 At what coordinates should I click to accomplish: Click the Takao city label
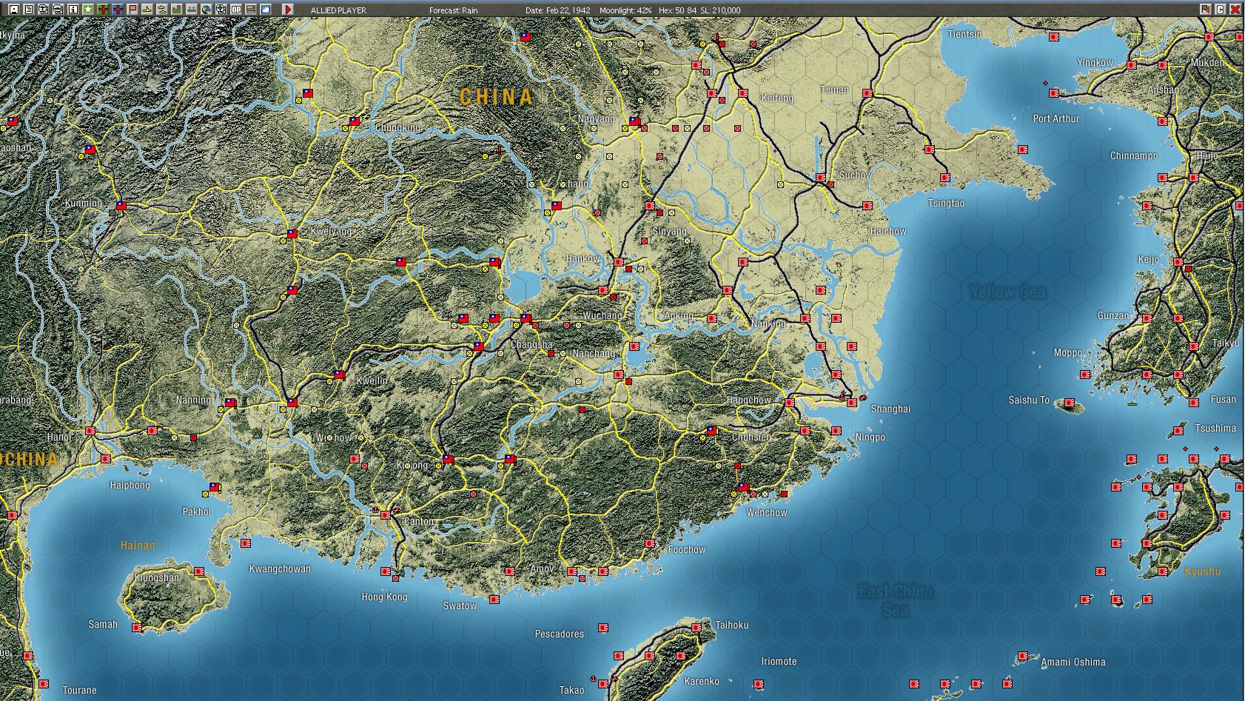pyautogui.click(x=571, y=690)
